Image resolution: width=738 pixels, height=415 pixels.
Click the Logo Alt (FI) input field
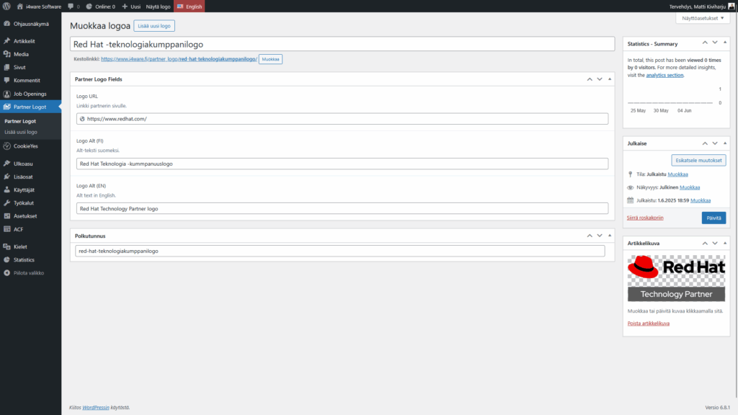click(x=342, y=164)
